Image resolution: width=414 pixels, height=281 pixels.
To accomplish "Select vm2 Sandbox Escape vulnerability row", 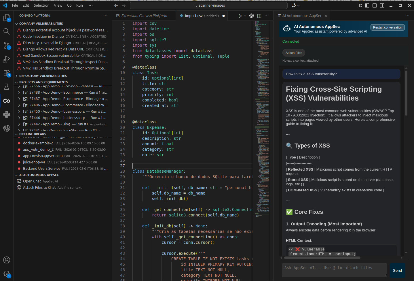I will click(62, 56).
